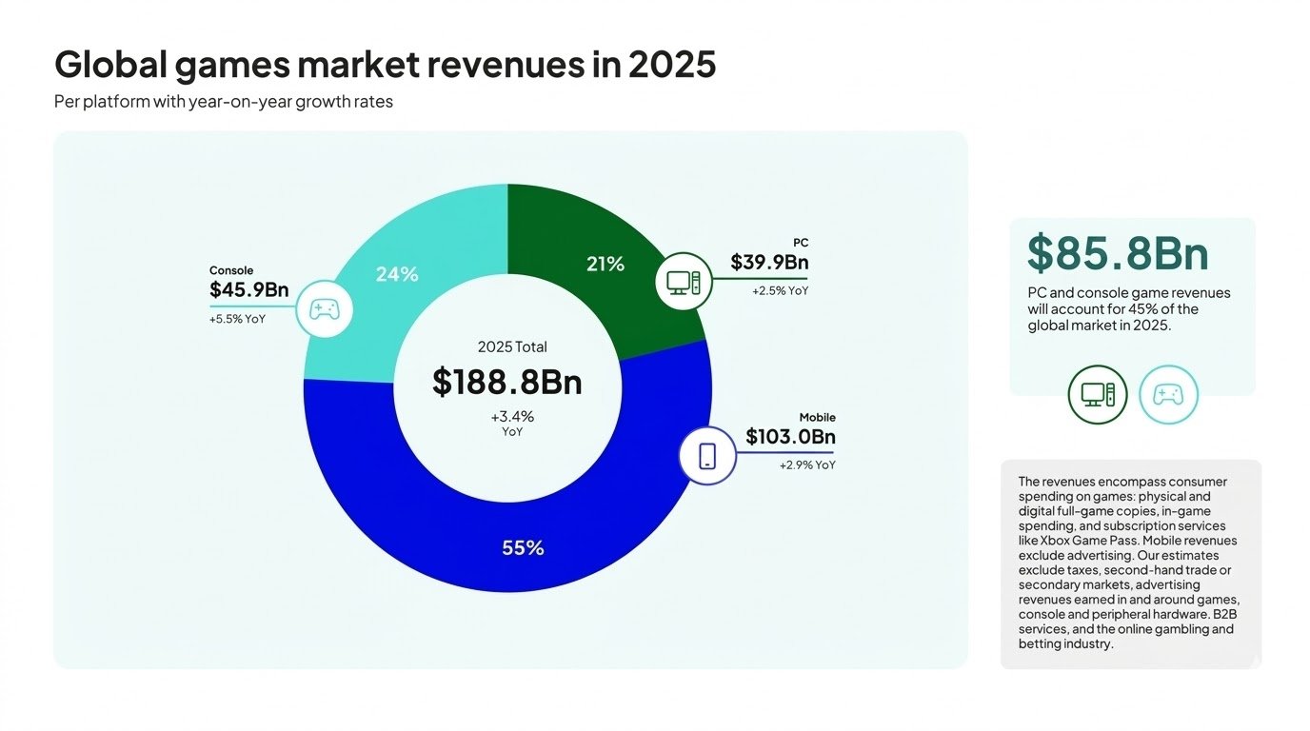Click the controller icon inside the white circle
This screenshot has height=731, width=1310.
pos(325,309)
